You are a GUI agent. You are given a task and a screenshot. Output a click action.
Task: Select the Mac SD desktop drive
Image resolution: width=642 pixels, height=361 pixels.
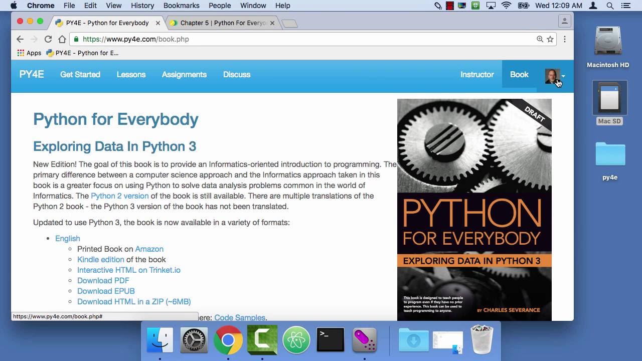point(609,103)
